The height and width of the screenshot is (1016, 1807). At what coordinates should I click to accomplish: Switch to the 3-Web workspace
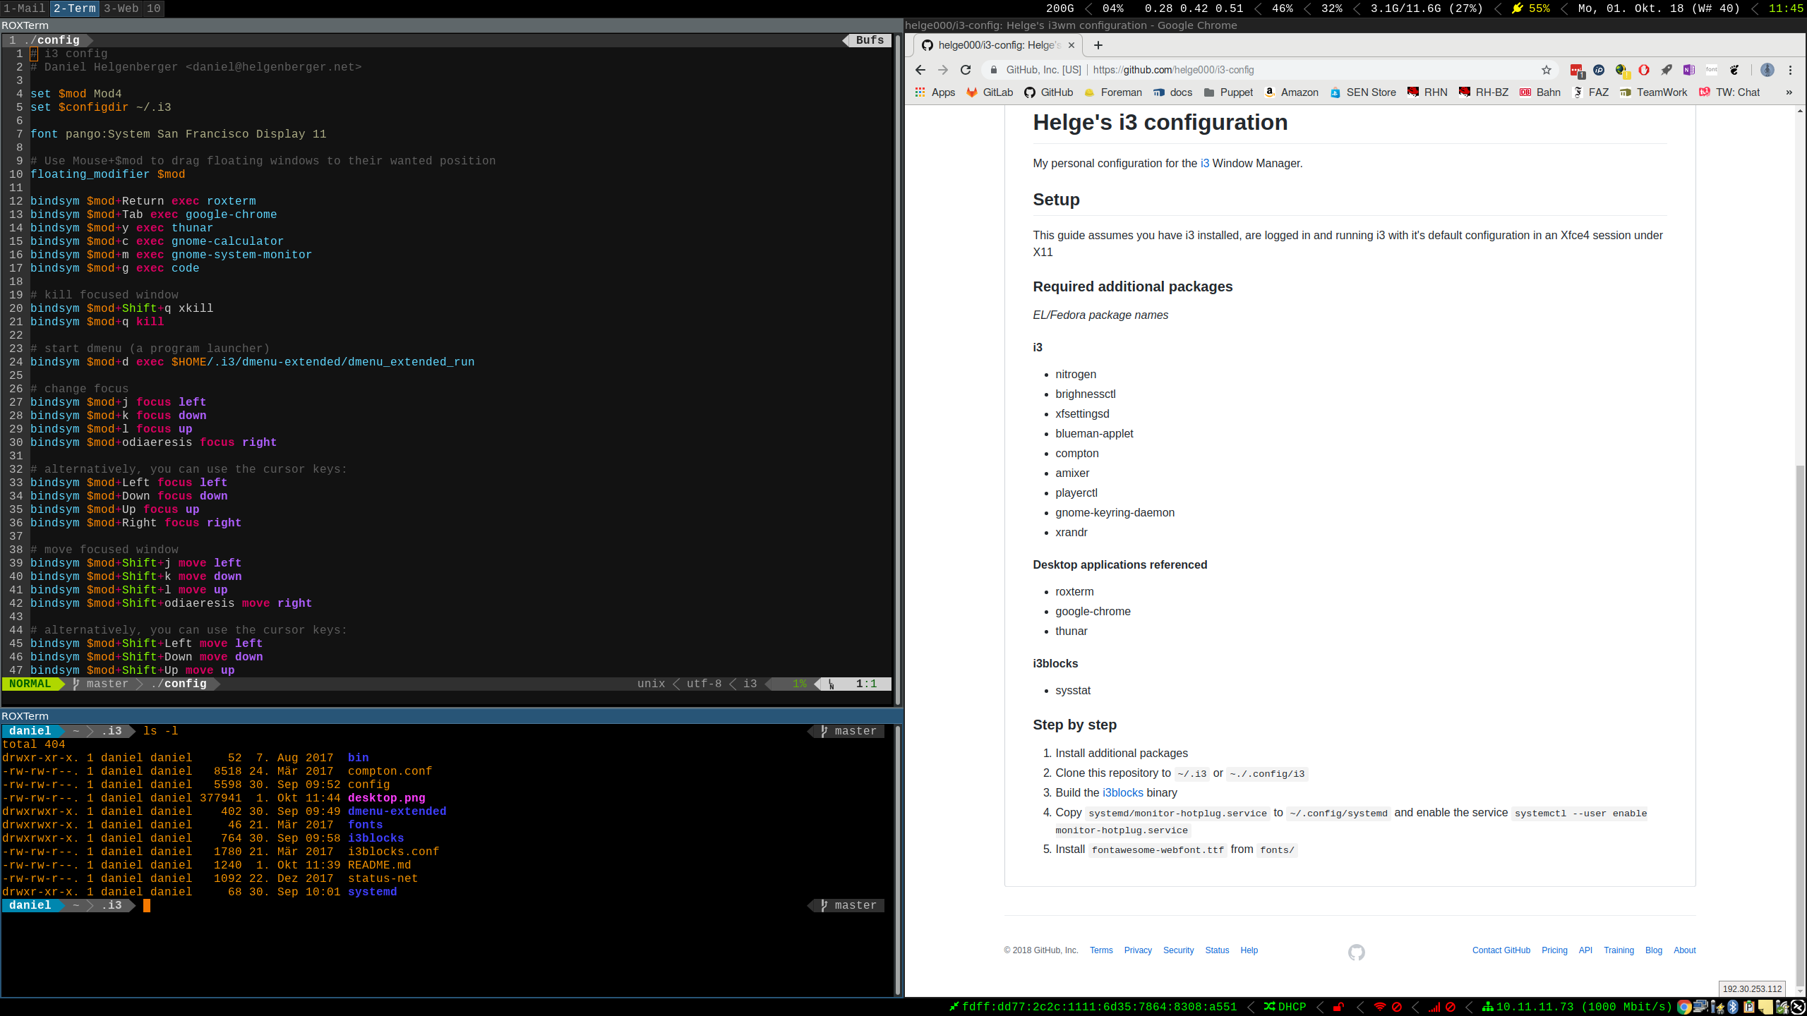[121, 8]
